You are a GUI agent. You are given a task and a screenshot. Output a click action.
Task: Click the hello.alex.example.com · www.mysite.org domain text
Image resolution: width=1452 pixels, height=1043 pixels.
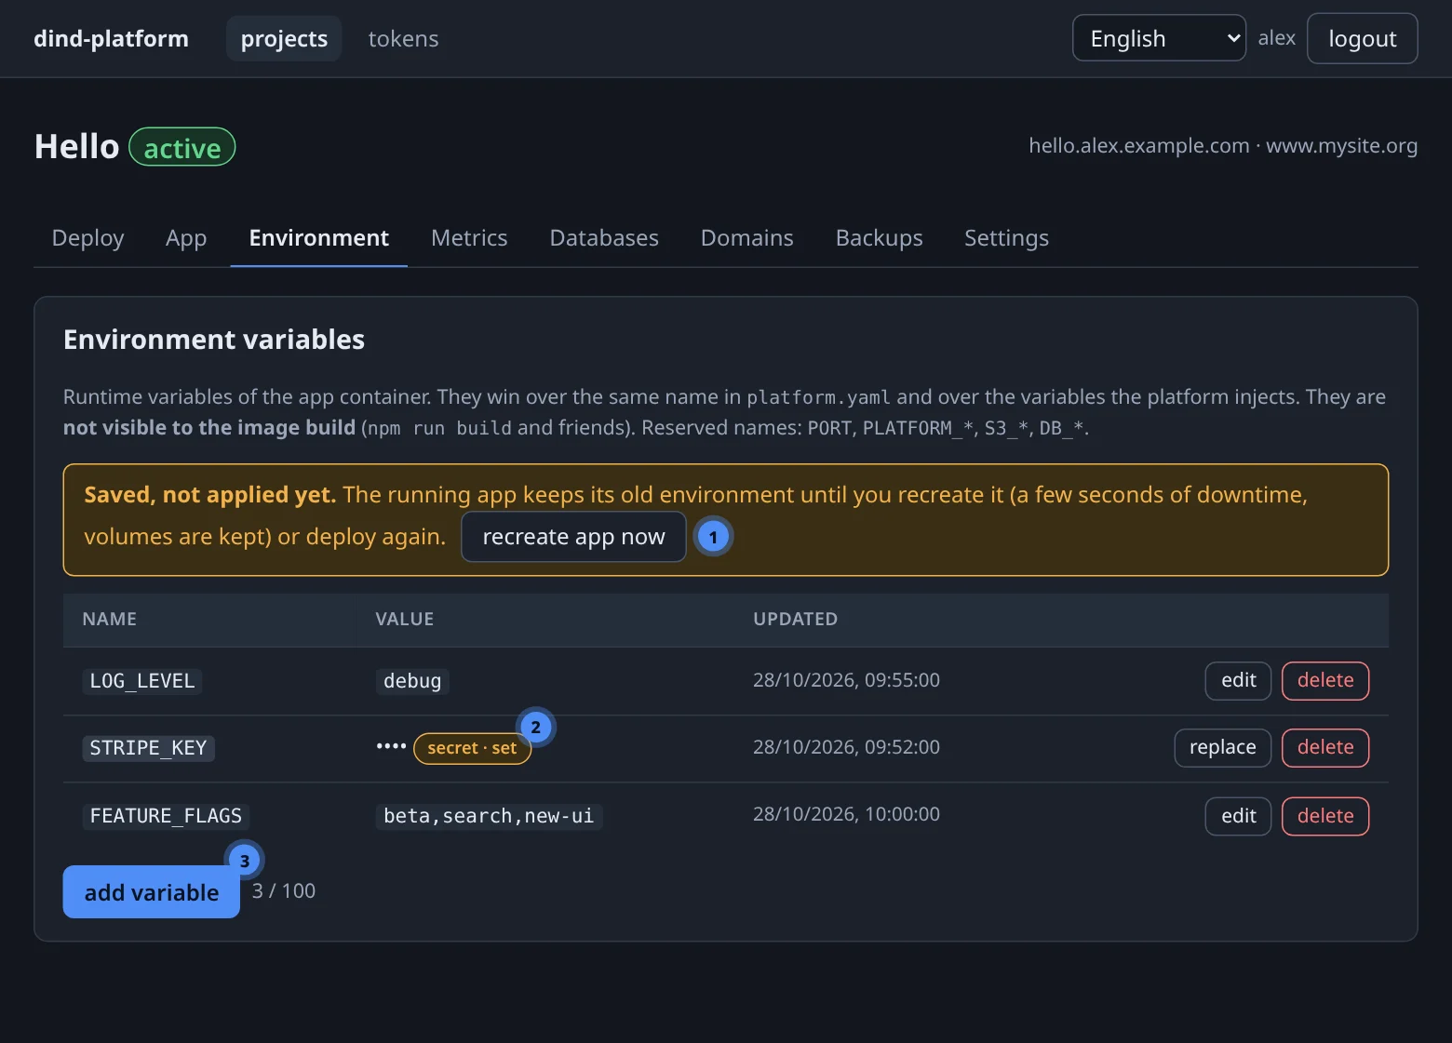pos(1223,146)
